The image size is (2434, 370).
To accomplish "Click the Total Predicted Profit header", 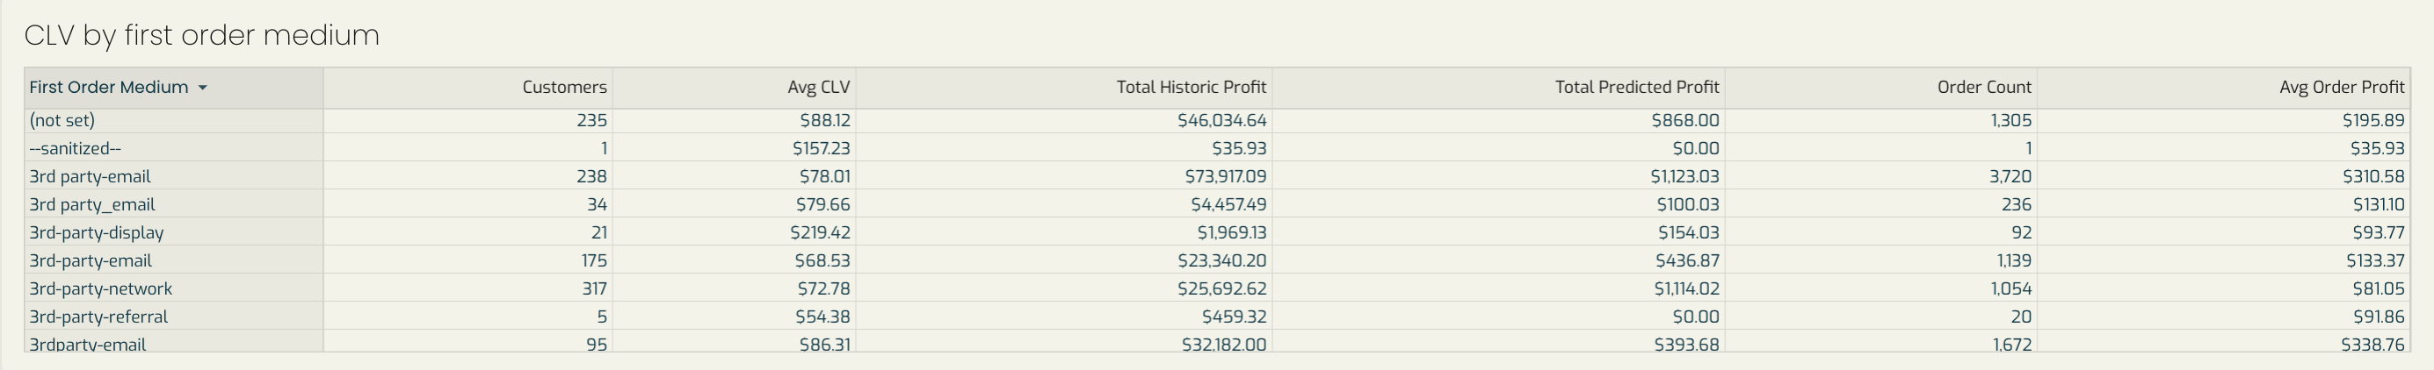I will click(x=1636, y=88).
